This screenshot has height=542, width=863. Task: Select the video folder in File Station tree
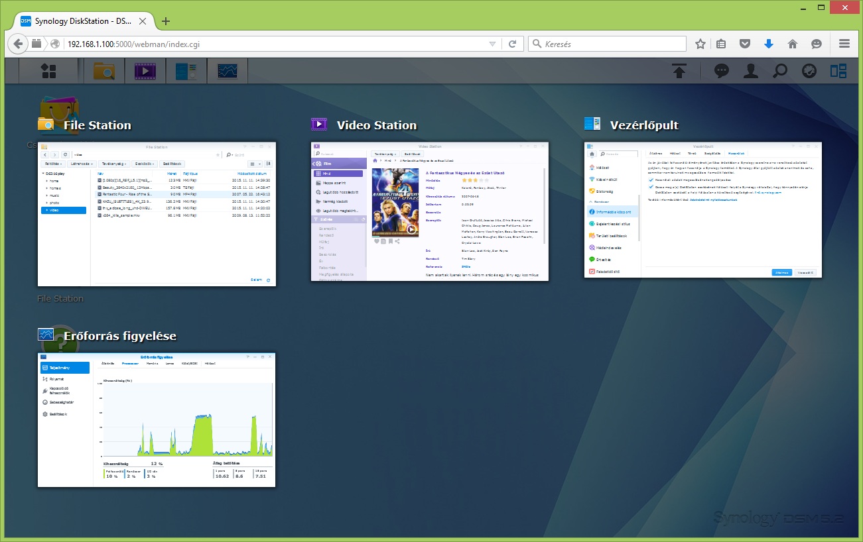tap(64, 210)
